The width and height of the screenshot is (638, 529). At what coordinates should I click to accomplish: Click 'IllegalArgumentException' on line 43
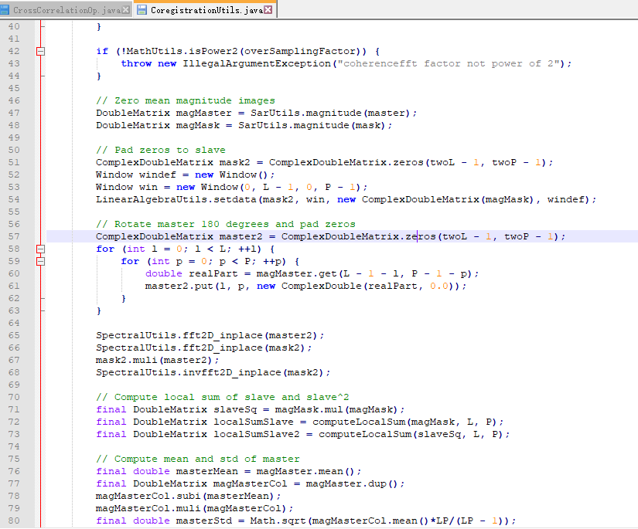click(257, 63)
